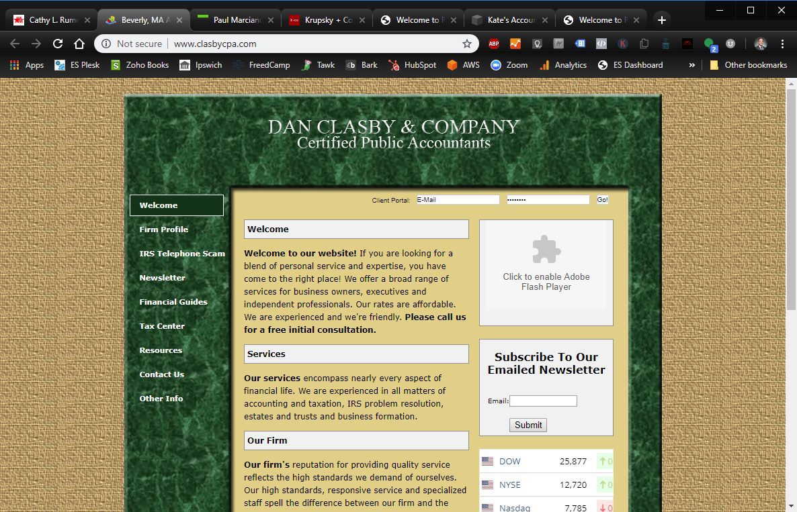Open the Newsletter menu item
Image resolution: width=797 pixels, height=512 pixels.
click(162, 278)
